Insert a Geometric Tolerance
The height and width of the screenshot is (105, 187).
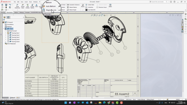click(x=73, y=5)
